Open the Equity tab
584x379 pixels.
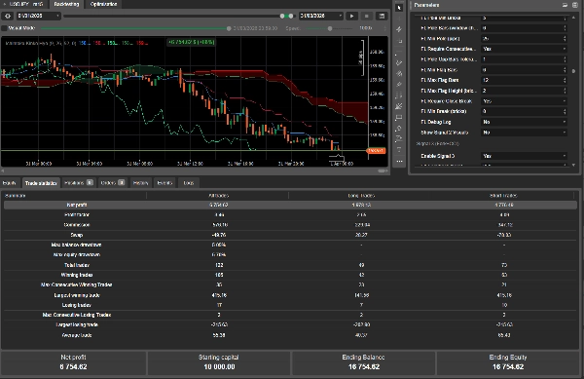tap(10, 182)
